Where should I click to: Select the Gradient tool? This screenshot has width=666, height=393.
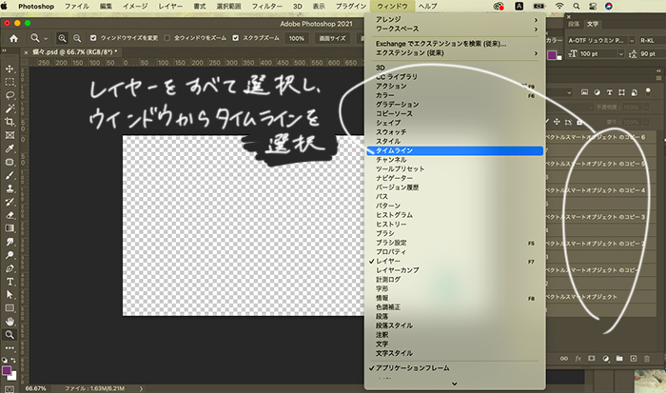click(10, 228)
